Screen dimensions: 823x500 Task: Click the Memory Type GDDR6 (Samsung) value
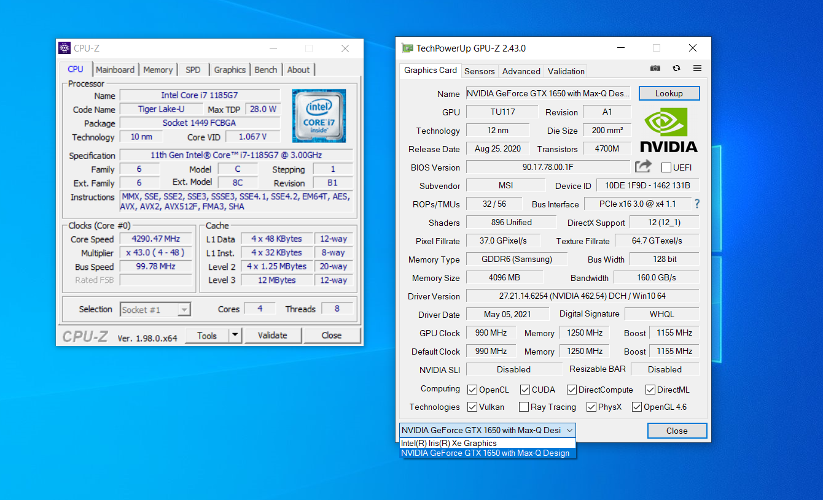(x=517, y=259)
